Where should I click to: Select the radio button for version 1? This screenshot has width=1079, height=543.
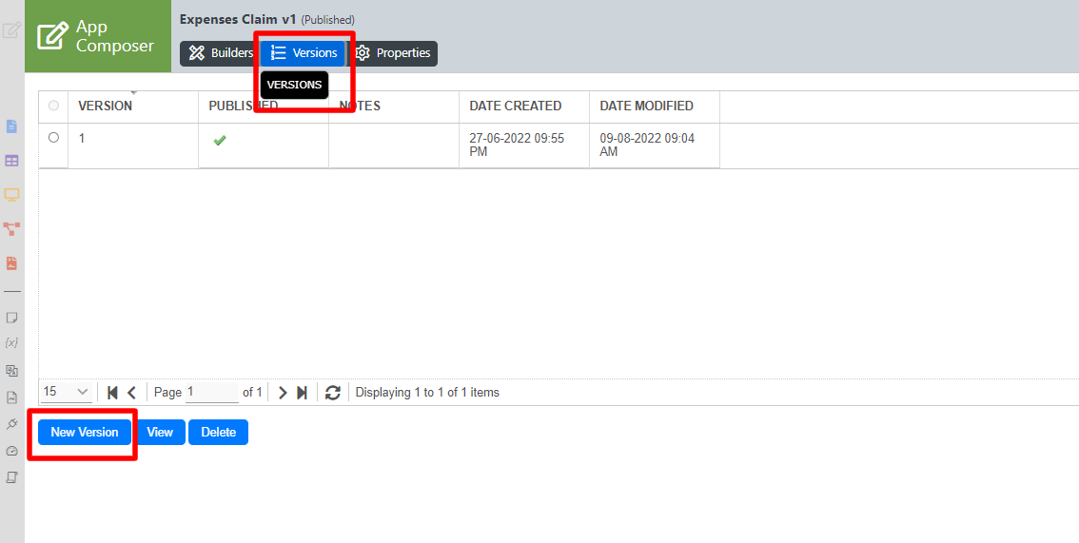tap(53, 138)
